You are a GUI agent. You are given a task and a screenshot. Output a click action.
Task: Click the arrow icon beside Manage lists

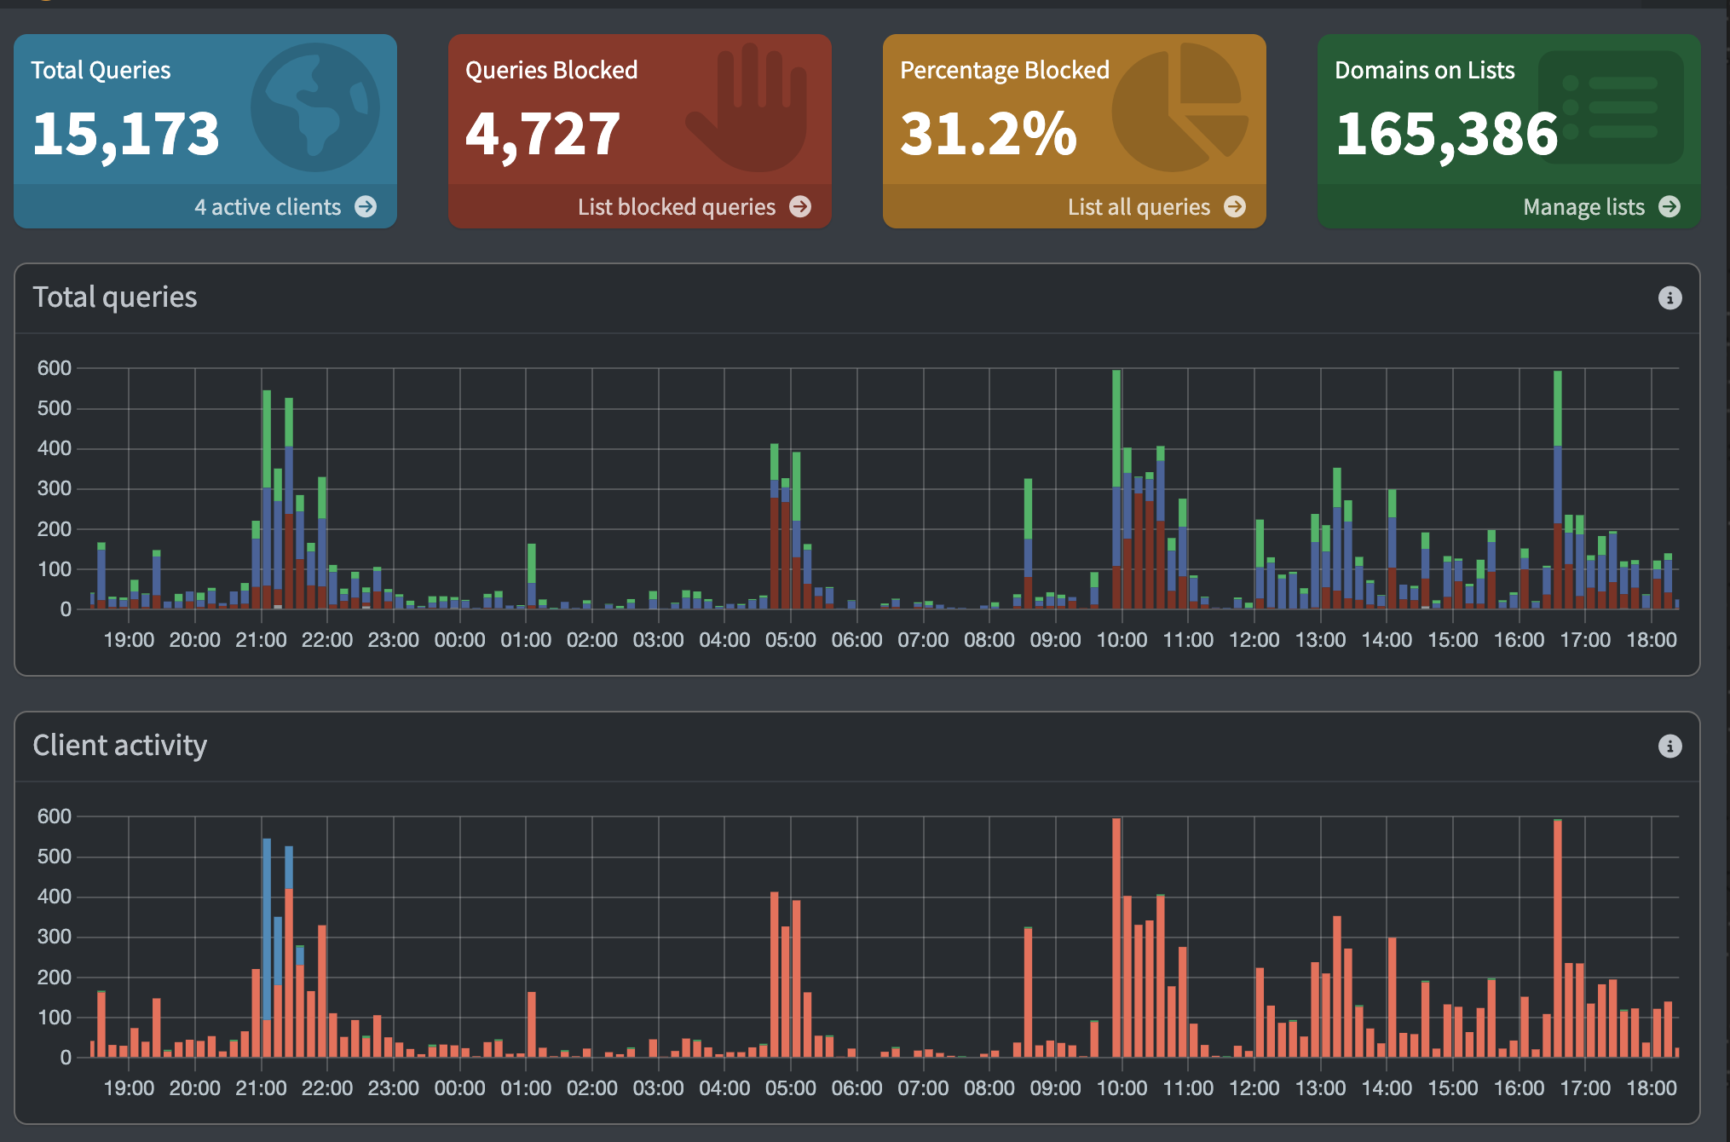click(x=1671, y=206)
